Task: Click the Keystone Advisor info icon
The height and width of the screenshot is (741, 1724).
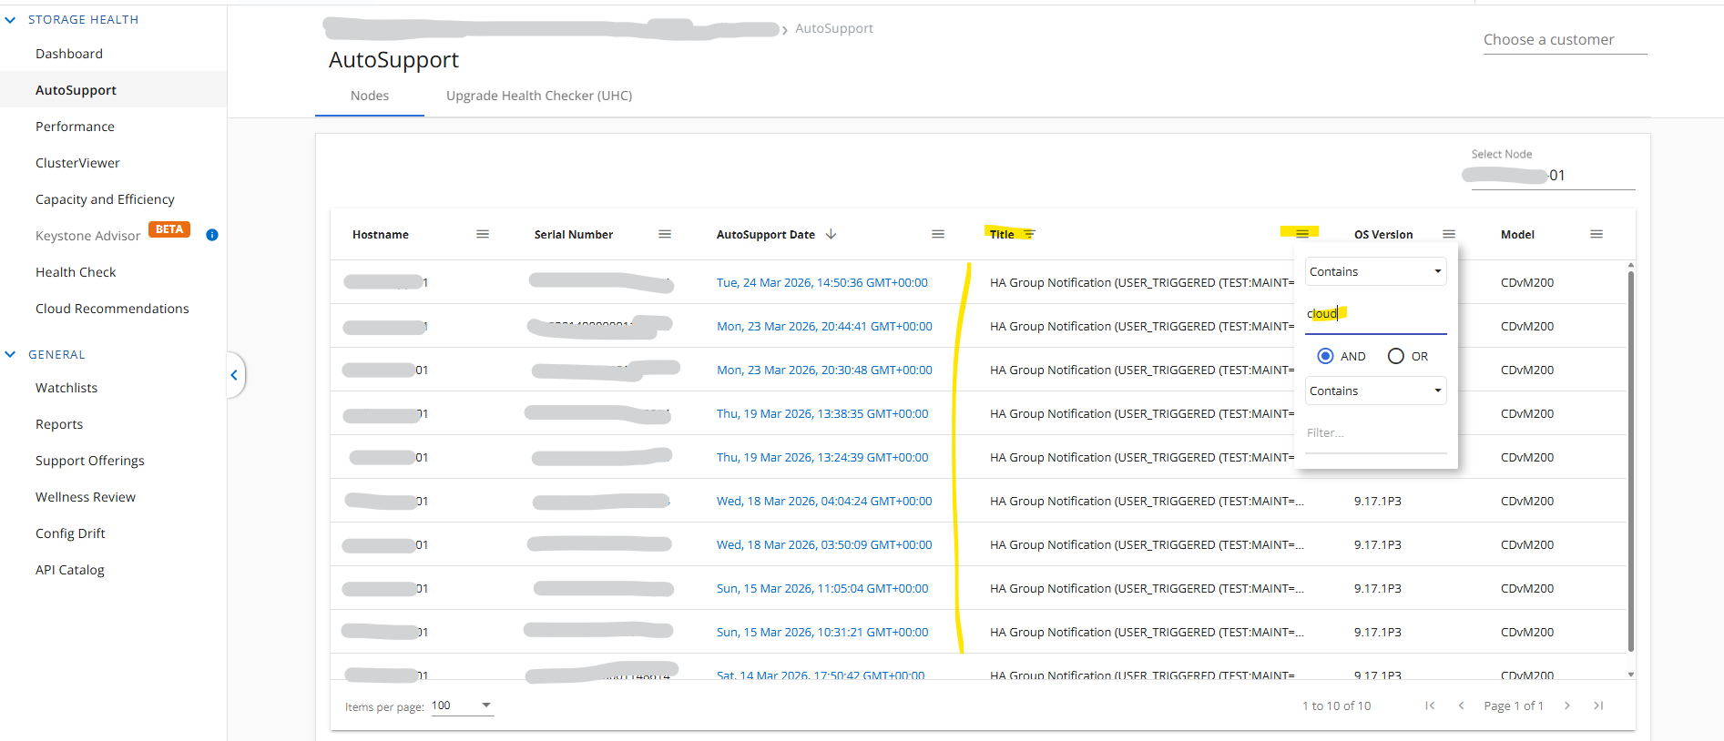Action: 212,235
